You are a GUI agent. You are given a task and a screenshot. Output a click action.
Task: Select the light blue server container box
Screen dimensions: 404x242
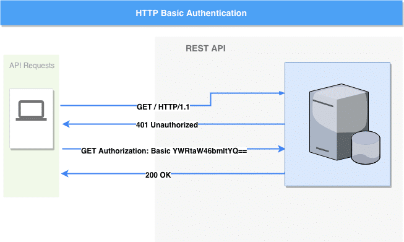337,124
